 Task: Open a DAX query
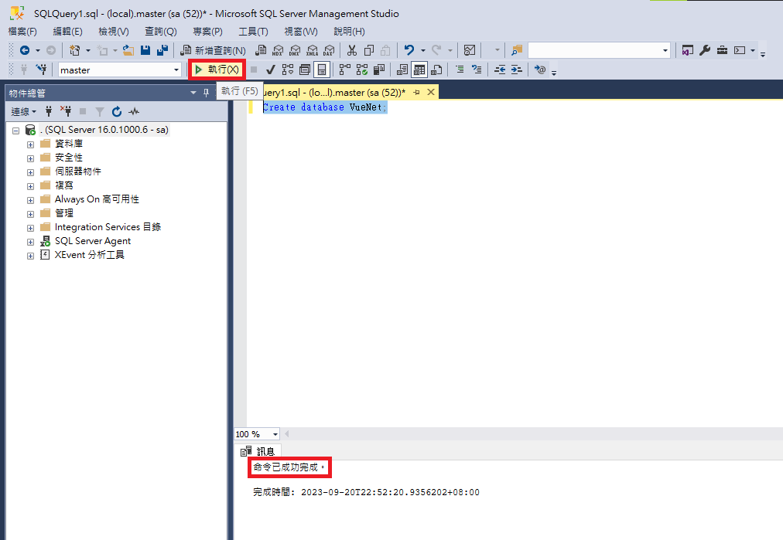point(329,50)
